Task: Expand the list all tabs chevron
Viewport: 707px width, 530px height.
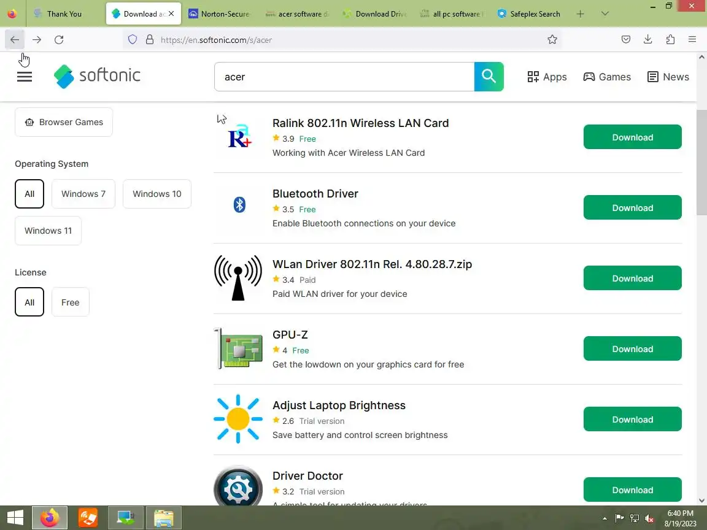Action: pyautogui.click(x=605, y=14)
